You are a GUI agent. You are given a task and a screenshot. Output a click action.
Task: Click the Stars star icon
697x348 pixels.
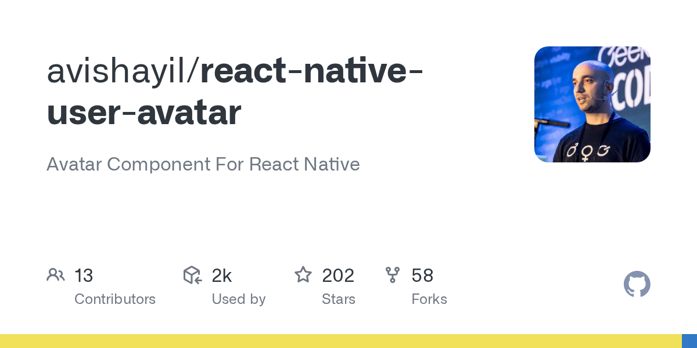303,275
